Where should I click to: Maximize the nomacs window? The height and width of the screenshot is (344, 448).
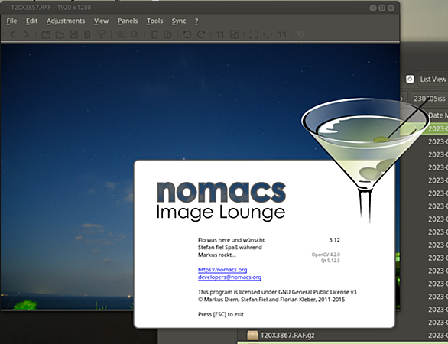381,8
